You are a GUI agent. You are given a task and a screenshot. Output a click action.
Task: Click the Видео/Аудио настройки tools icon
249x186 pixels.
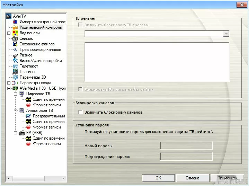click(x=15, y=61)
